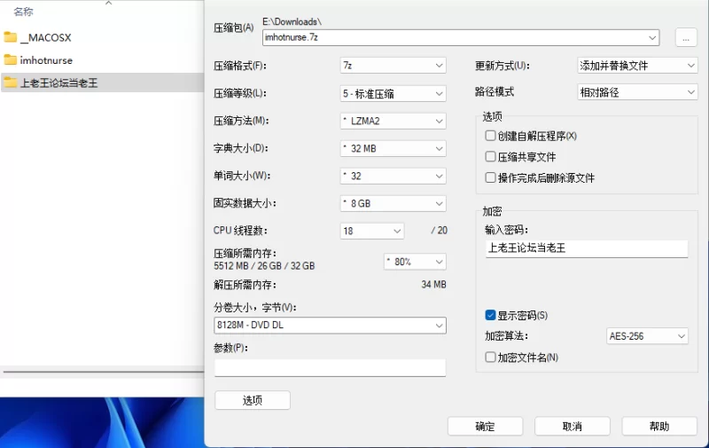Open CPU 线程数 18 dropdown
The height and width of the screenshot is (448, 709).
pyautogui.click(x=371, y=231)
